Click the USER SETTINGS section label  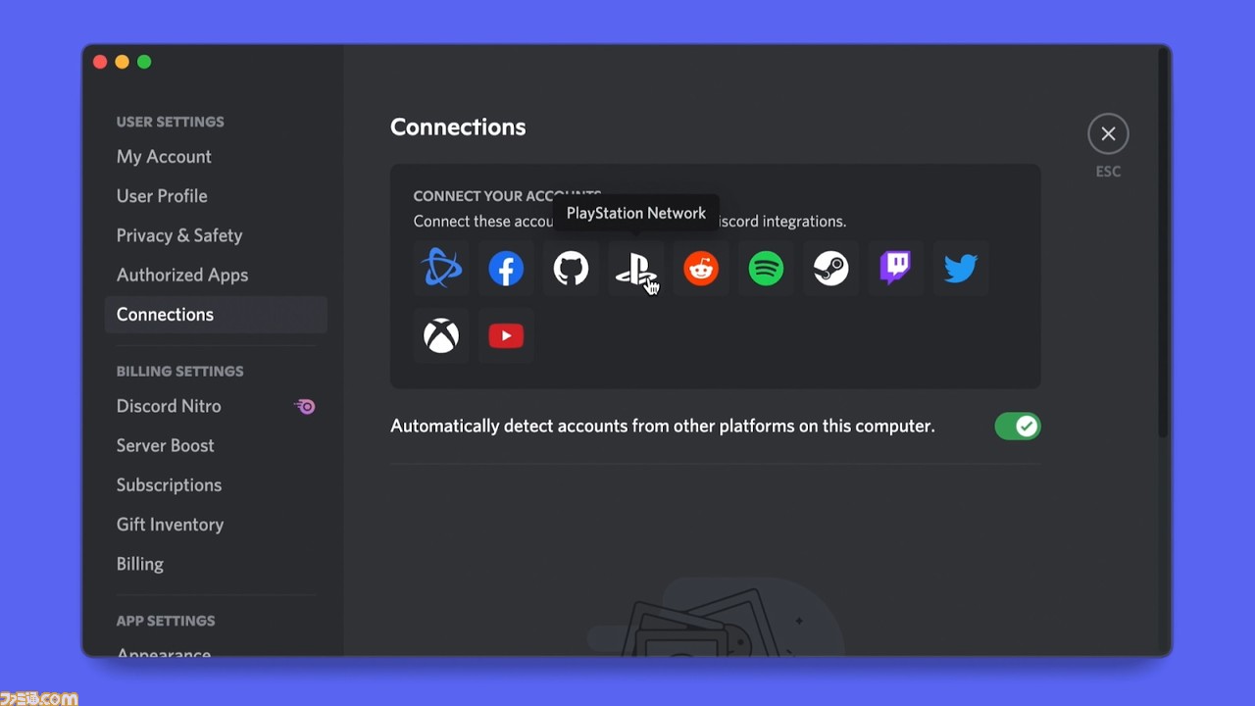tap(171, 122)
